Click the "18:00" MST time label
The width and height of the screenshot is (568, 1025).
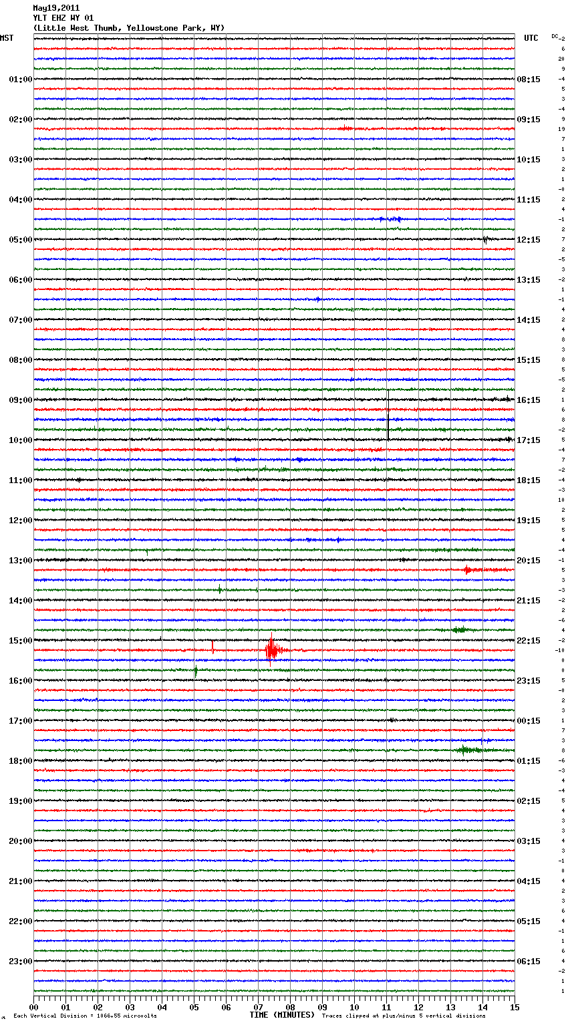point(21,761)
